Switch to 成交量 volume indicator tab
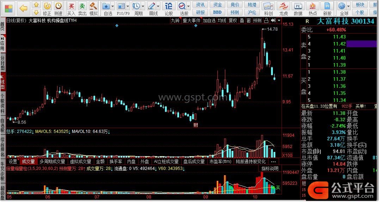The image size is (380, 202). pos(29,161)
